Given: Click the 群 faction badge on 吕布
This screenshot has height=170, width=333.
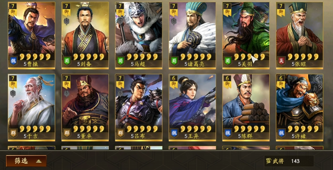Looking at the screenshot, I should point(120,133).
